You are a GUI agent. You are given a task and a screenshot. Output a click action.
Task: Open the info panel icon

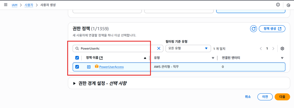tap(278, 5)
